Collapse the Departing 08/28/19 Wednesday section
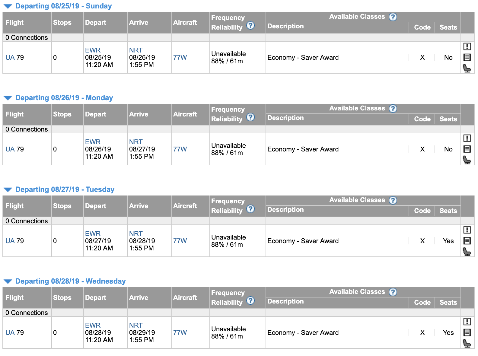 (8, 281)
